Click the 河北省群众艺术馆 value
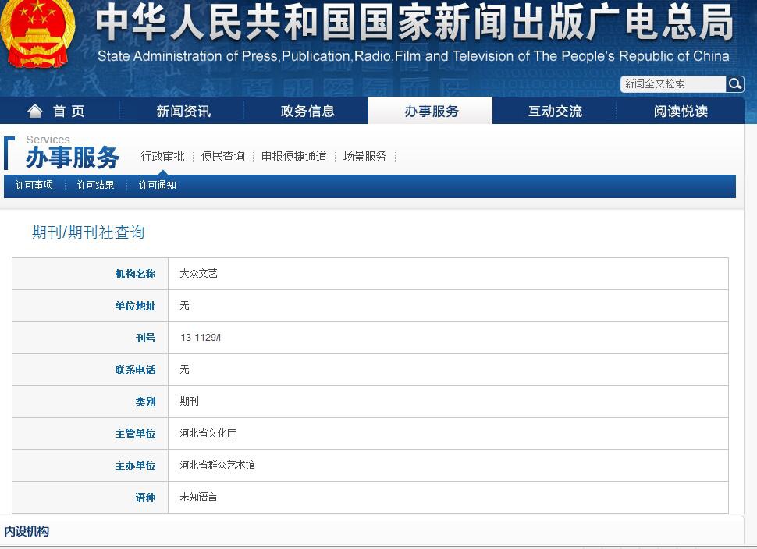 [x=217, y=465]
